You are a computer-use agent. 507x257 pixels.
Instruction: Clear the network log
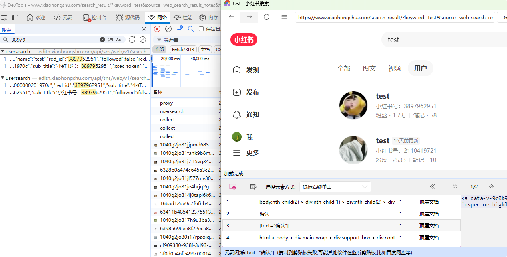(168, 29)
